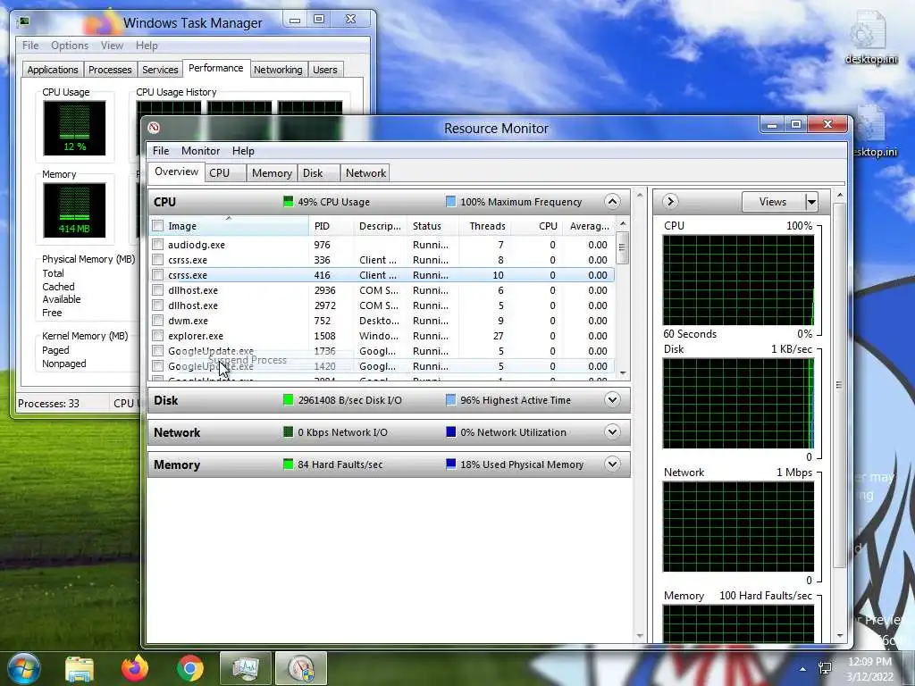This screenshot has width=915, height=686.
Task: Check csrss.exe PID 416 checkbox
Action: click(157, 275)
